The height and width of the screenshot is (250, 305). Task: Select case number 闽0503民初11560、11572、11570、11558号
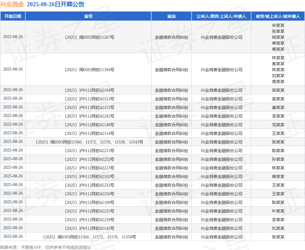click(89, 237)
